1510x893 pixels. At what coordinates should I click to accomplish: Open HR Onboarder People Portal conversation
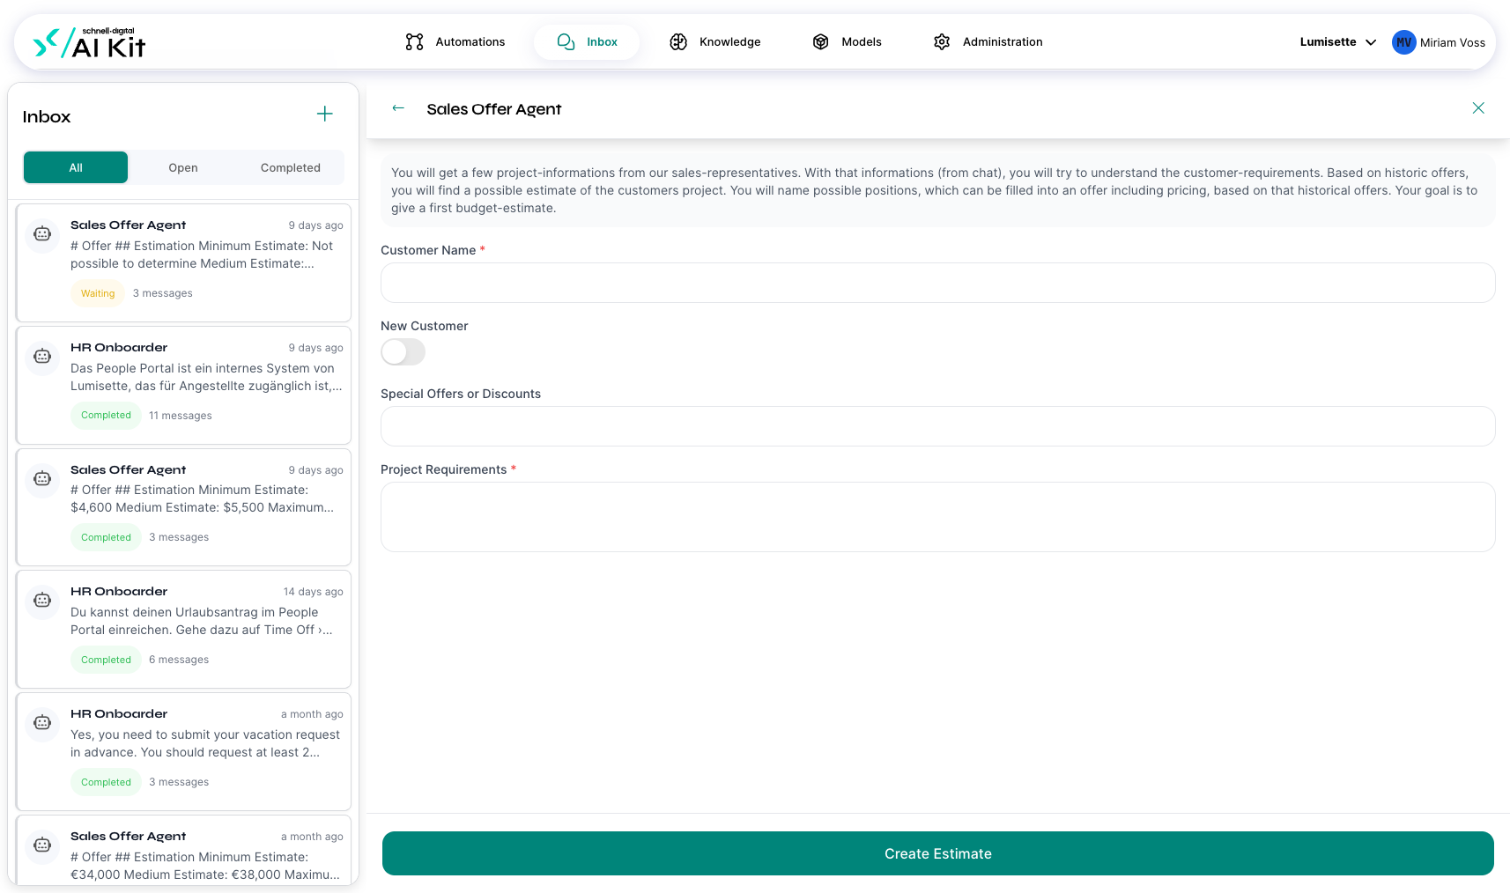pyautogui.click(x=183, y=385)
